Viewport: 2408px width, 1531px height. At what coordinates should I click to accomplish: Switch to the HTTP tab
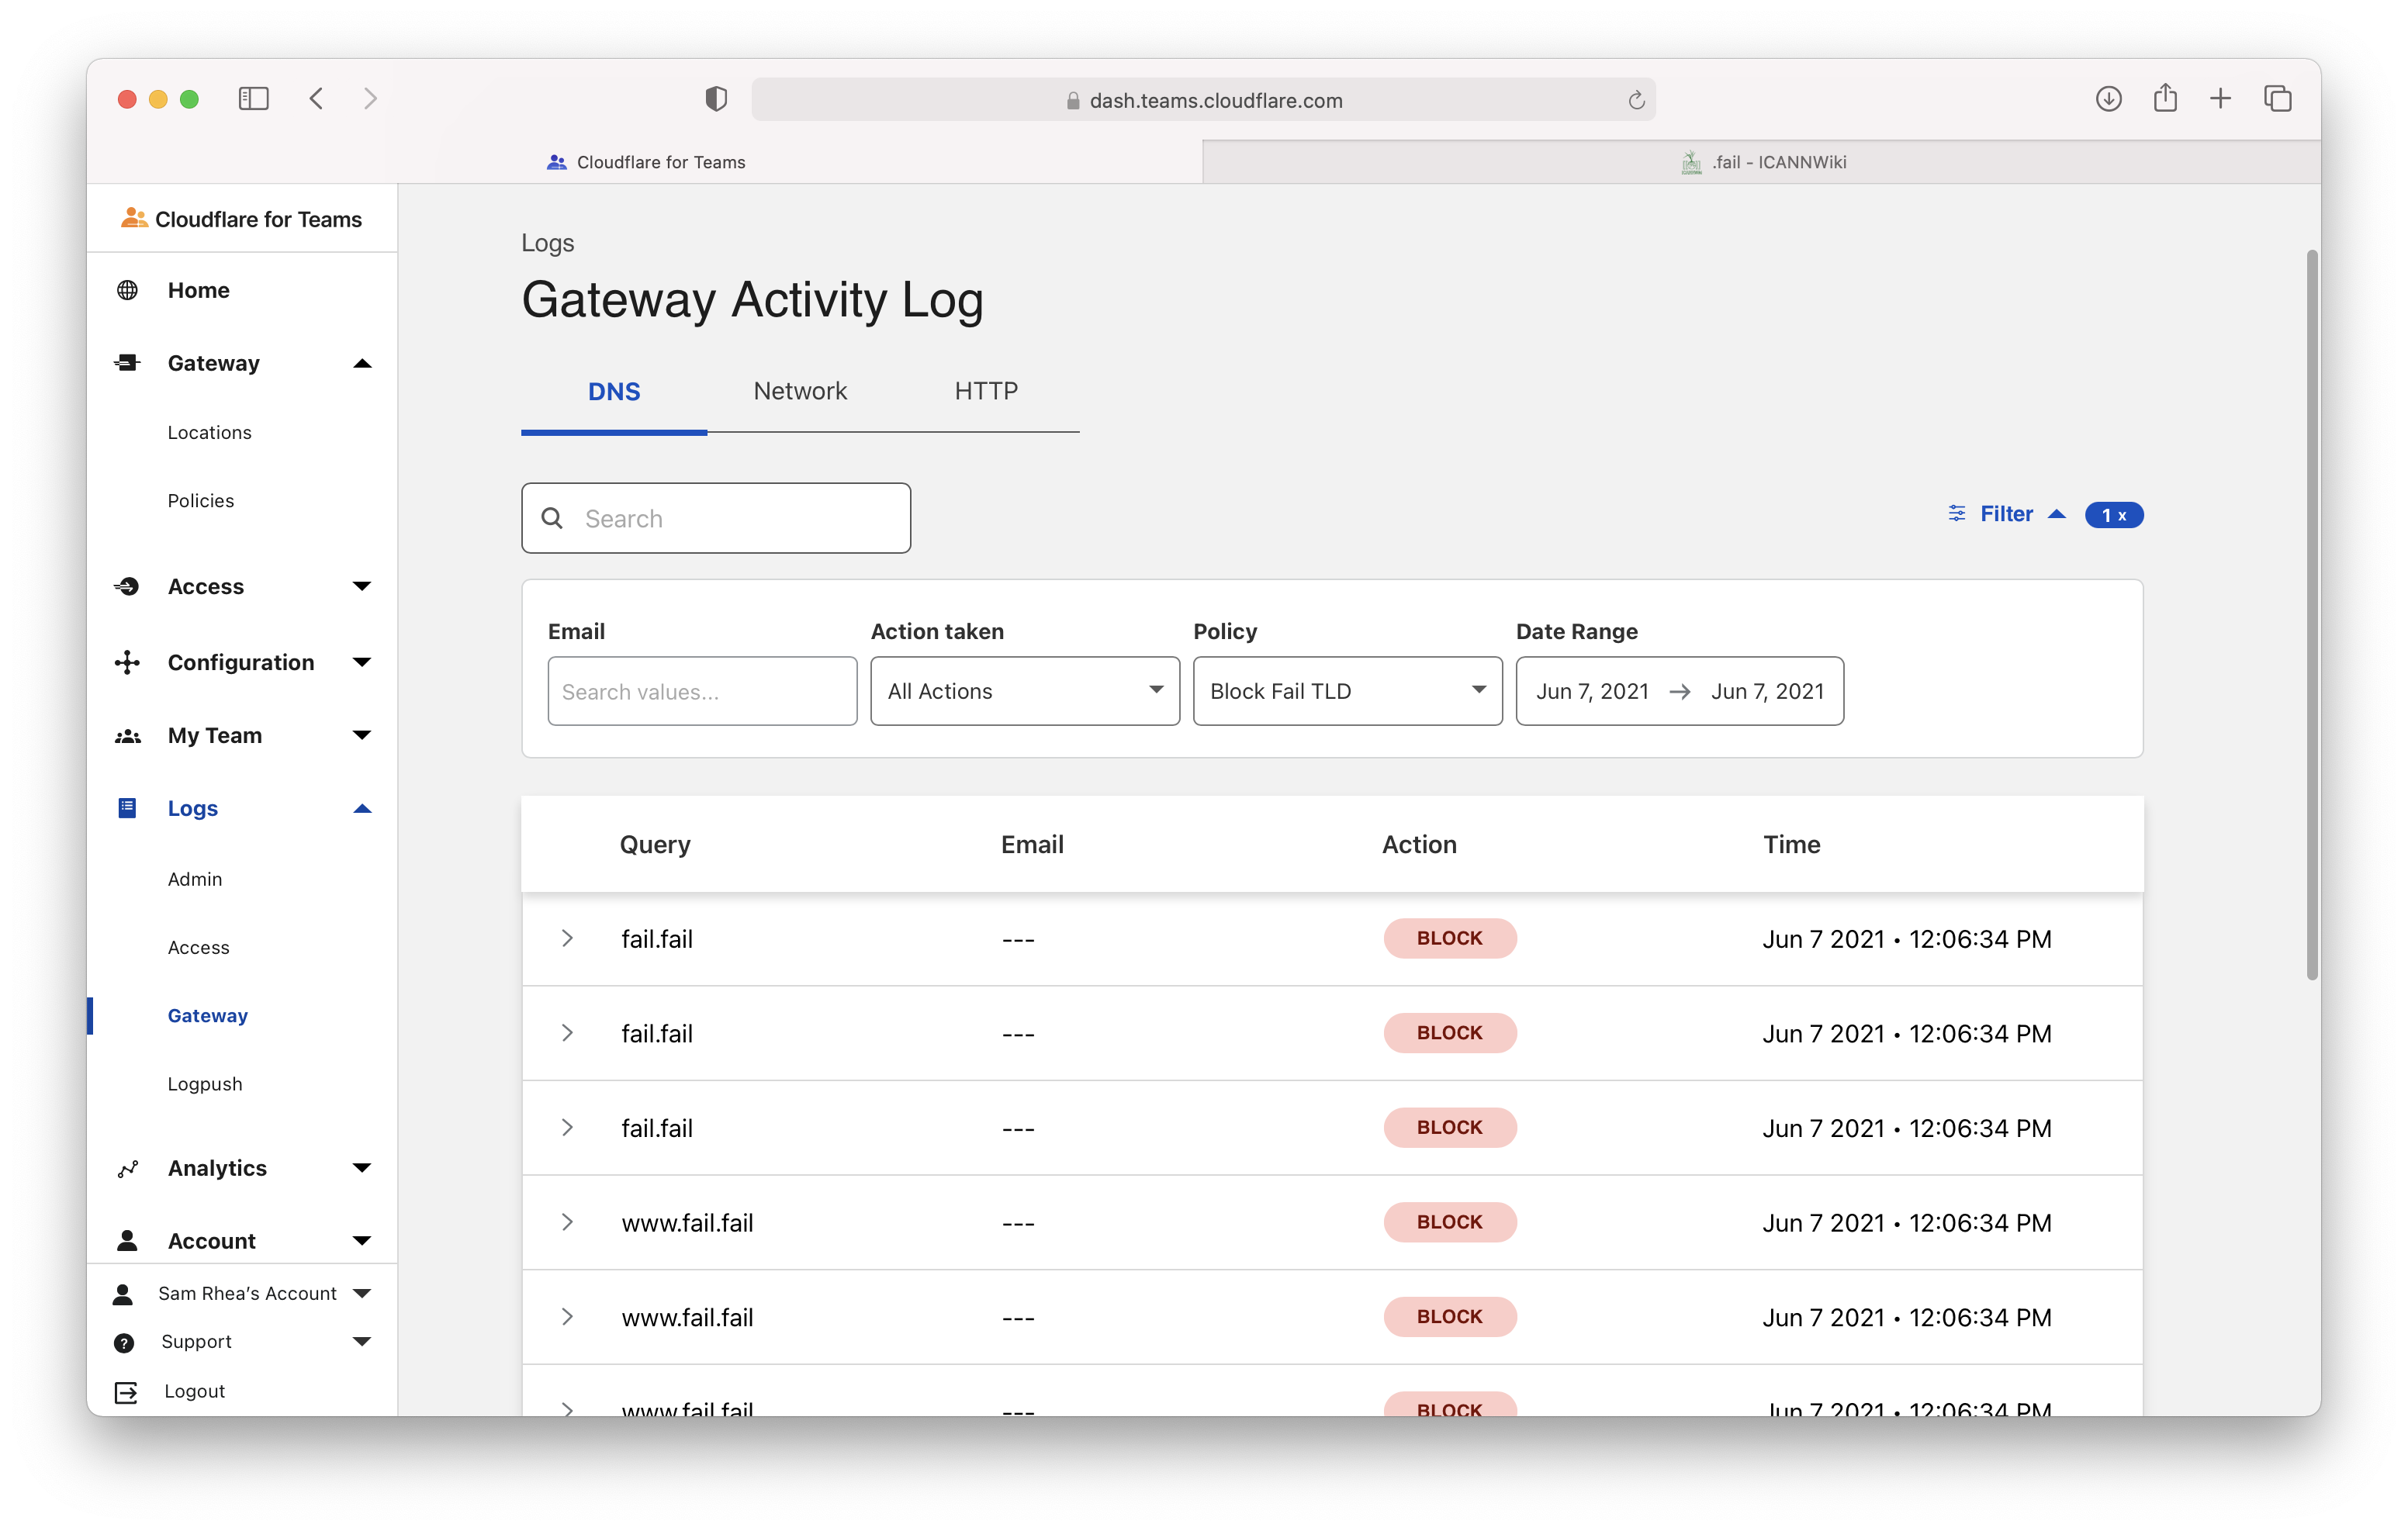pos(985,391)
